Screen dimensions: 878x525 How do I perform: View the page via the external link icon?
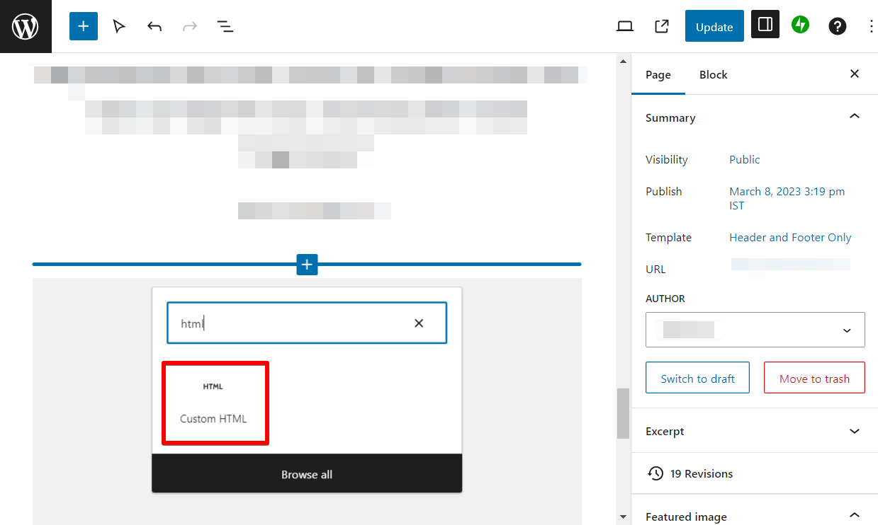(660, 25)
